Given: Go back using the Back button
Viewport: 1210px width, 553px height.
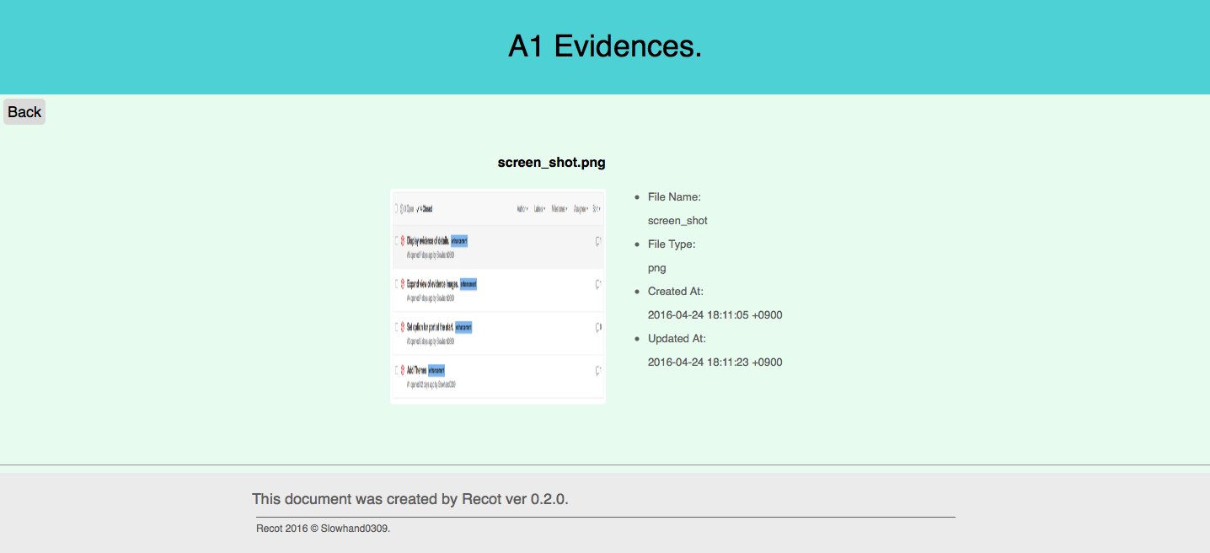Looking at the screenshot, I should [24, 112].
